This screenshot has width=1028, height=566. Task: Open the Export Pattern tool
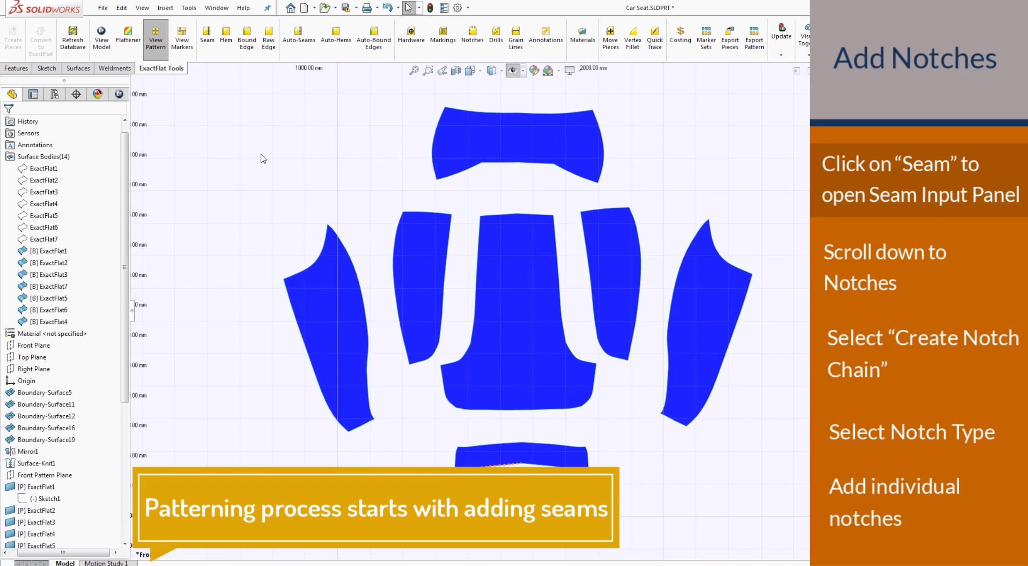tap(754, 37)
